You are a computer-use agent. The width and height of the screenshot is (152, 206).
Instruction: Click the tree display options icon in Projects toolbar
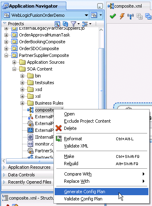85,24
